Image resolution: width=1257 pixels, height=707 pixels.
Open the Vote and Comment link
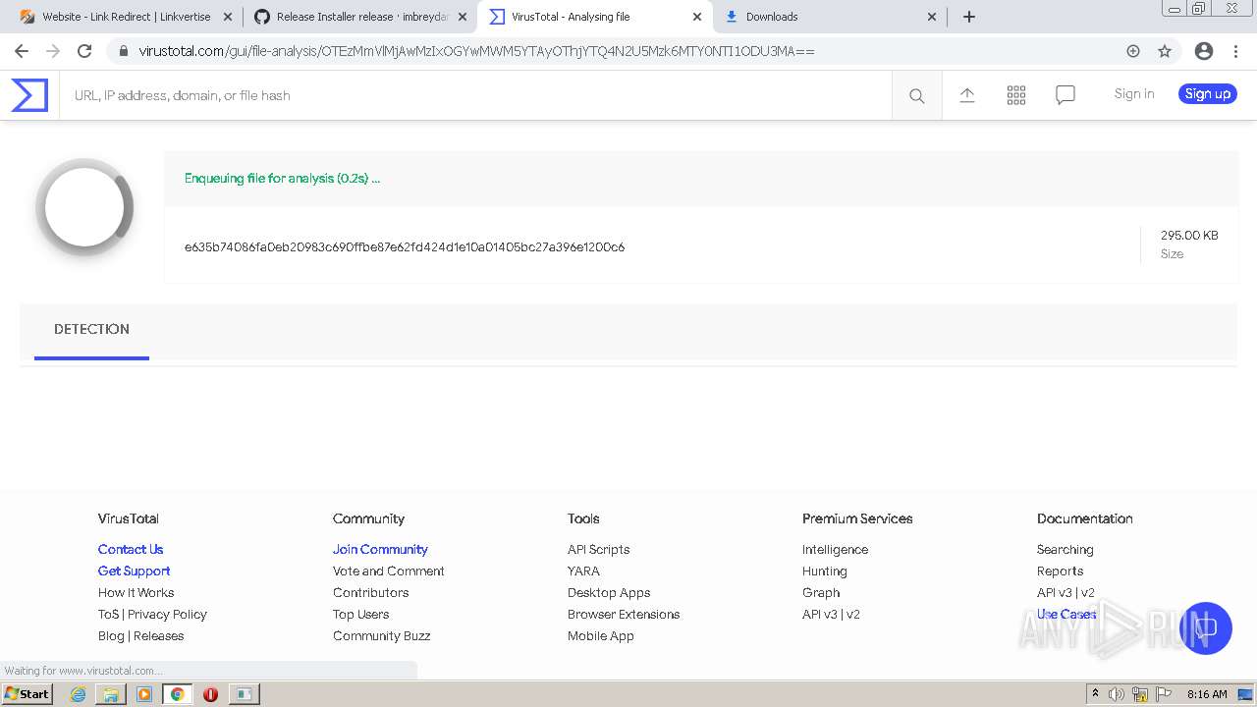coord(389,571)
